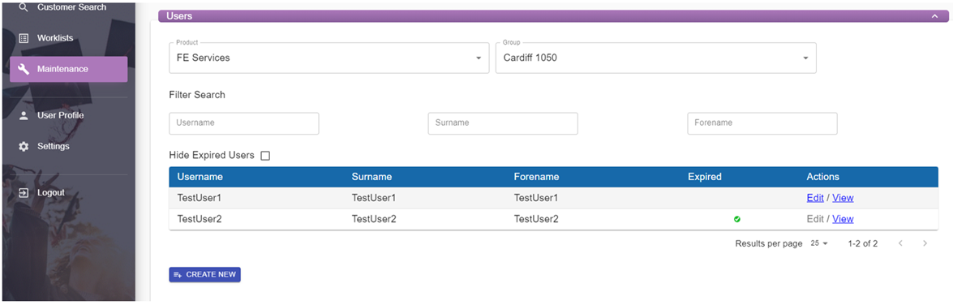This screenshot has width=953, height=305.
Task: Open View link for TestUser2
Action: [843, 219]
